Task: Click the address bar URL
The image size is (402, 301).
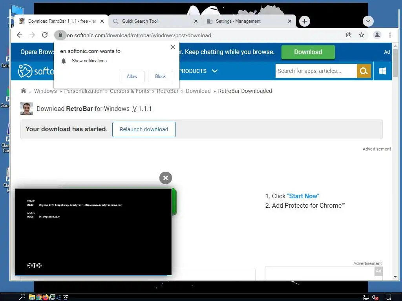Action: pos(139,35)
